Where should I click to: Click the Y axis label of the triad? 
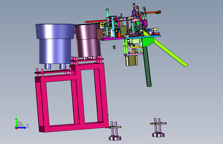pyautogui.click(x=16, y=115)
